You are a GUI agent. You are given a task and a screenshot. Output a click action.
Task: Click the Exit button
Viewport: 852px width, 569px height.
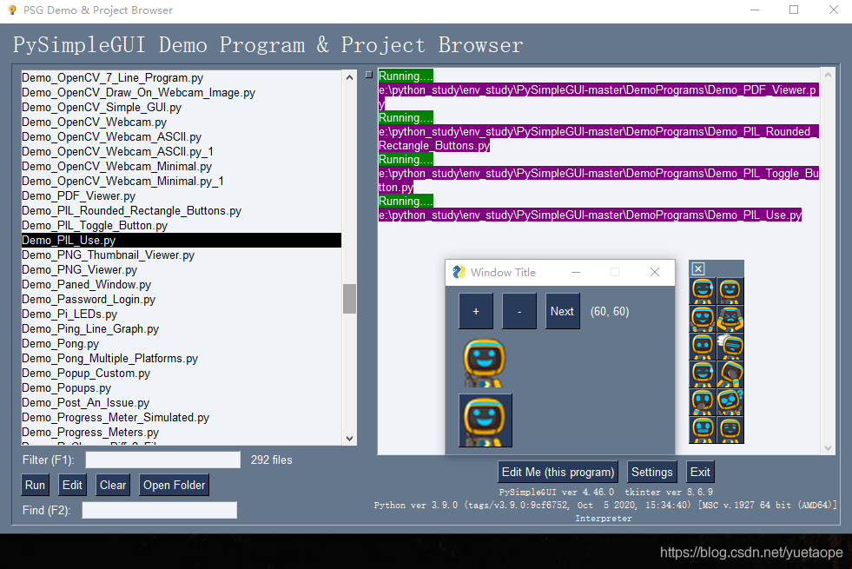coord(700,472)
